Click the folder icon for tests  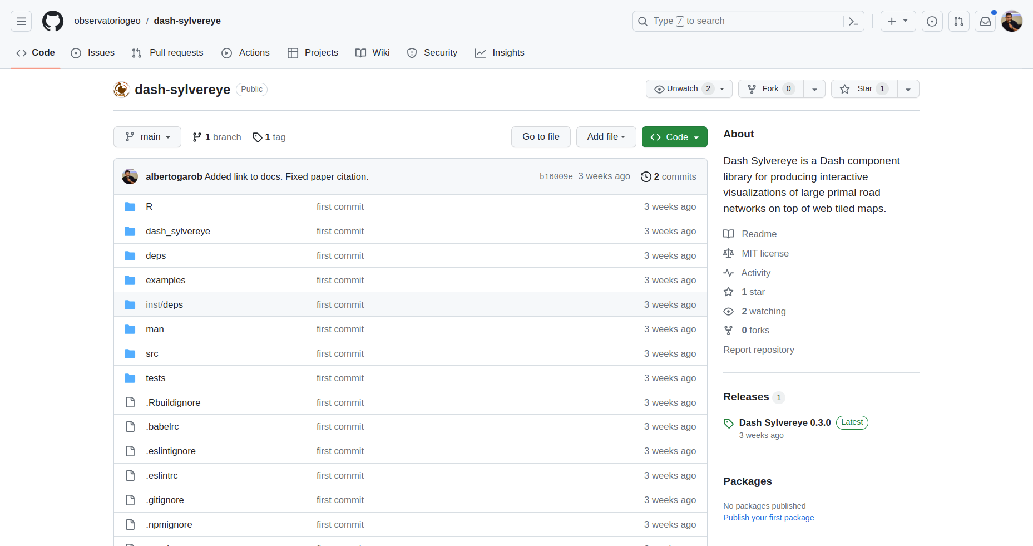coord(130,378)
